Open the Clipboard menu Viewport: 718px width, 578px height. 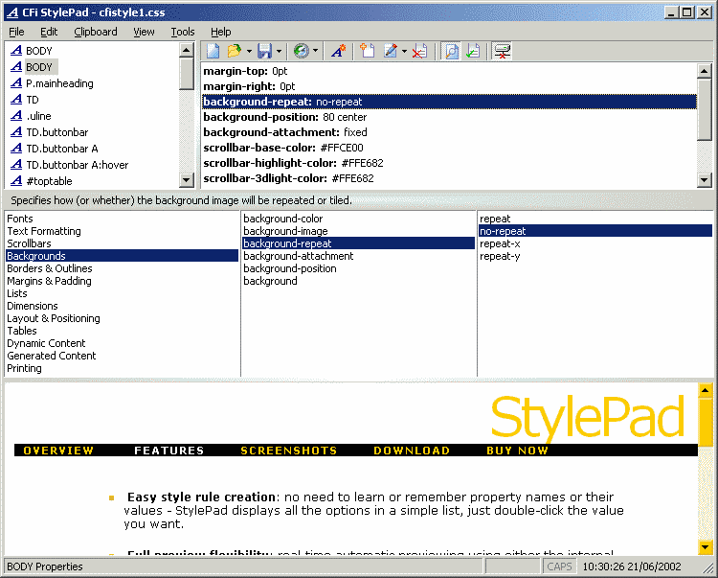pos(95,32)
